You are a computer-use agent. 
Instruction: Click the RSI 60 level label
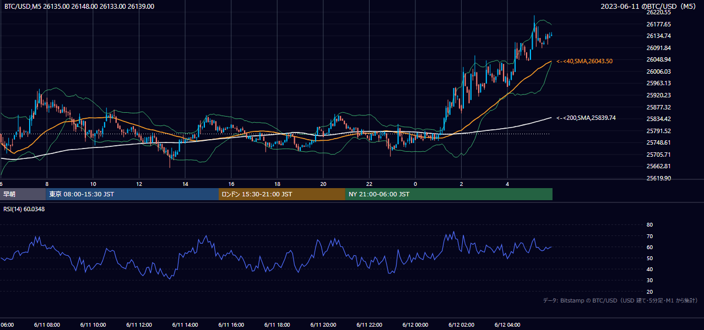click(649, 247)
